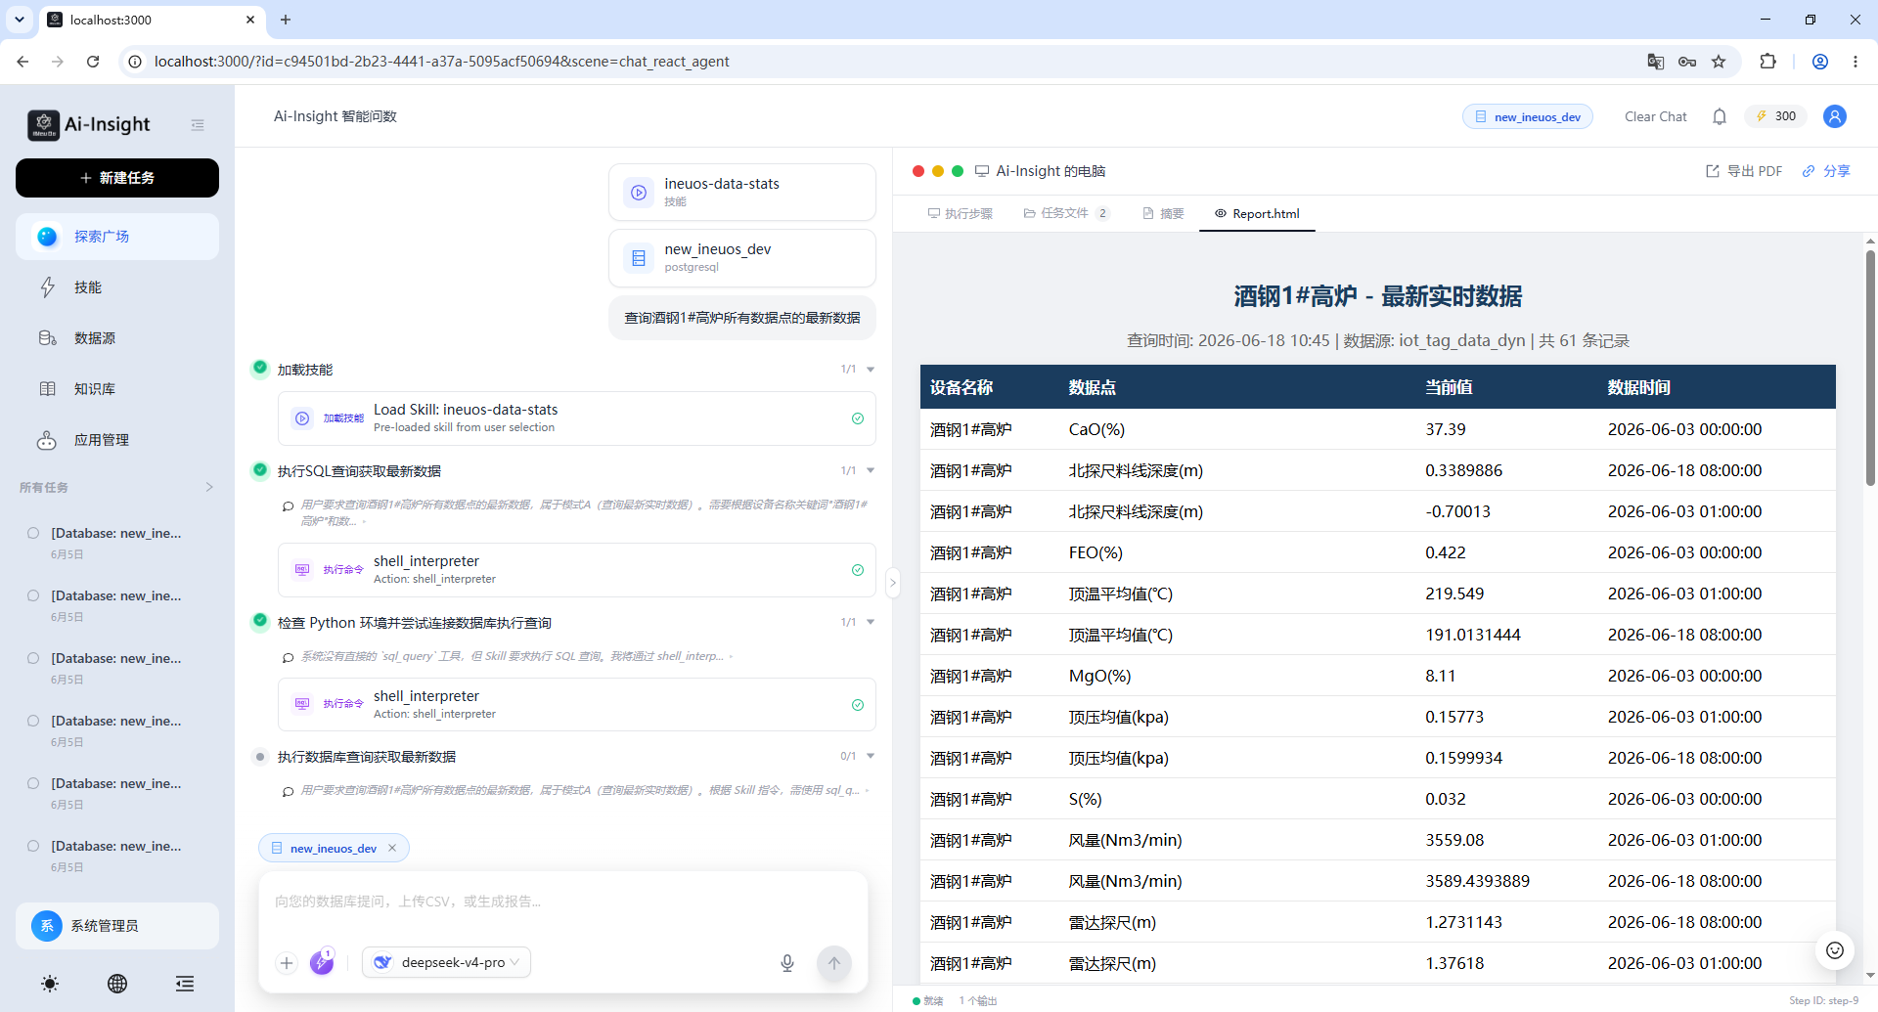The width and height of the screenshot is (1878, 1012).
Task: Click the chat message input field
Action: [x=562, y=902]
